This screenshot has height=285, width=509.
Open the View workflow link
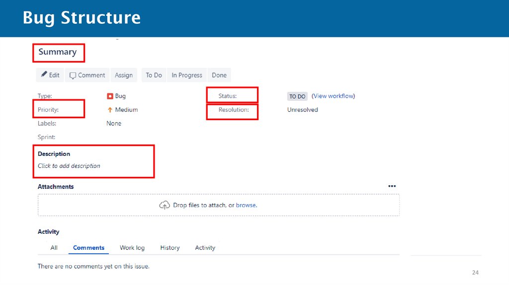coord(333,96)
